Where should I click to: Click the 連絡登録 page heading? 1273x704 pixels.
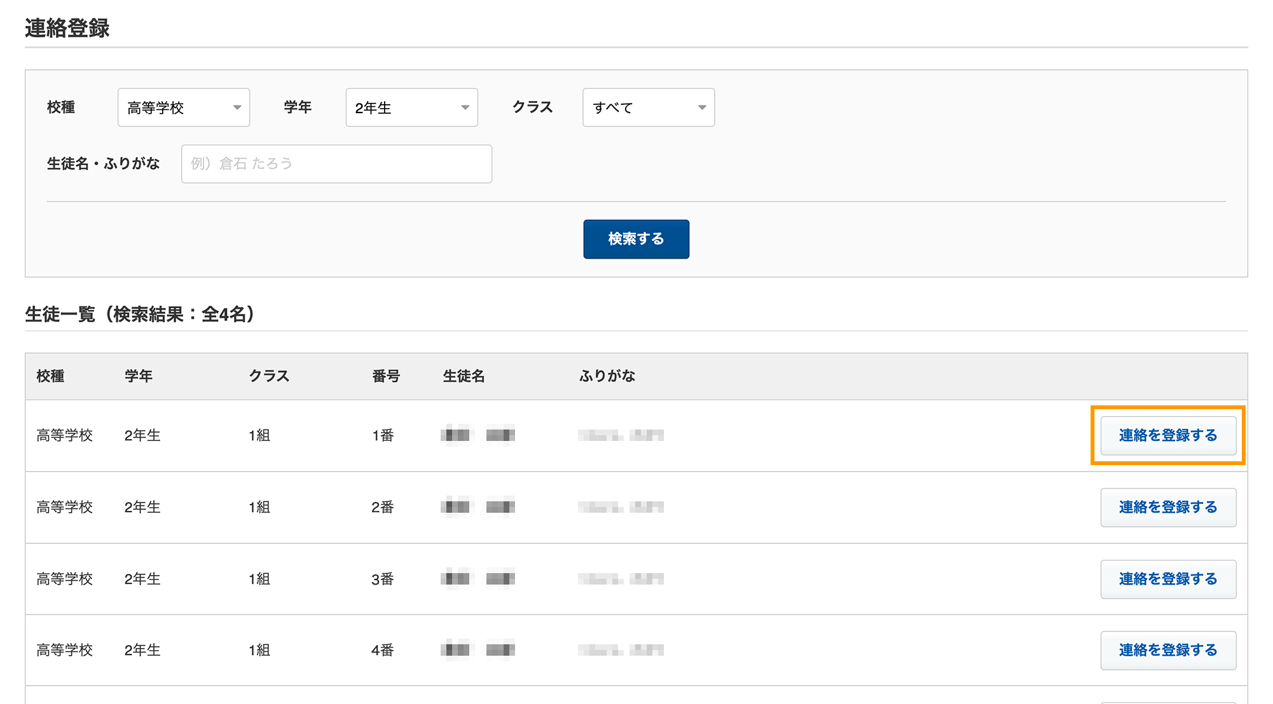click(67, 28)
